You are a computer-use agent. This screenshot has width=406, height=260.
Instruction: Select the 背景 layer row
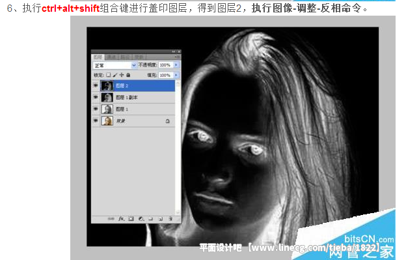133,121
